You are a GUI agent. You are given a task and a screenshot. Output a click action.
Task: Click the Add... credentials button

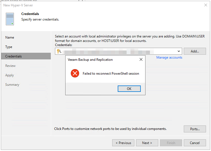195,51
